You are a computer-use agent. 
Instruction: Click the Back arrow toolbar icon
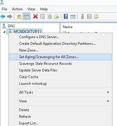[3, 16]
